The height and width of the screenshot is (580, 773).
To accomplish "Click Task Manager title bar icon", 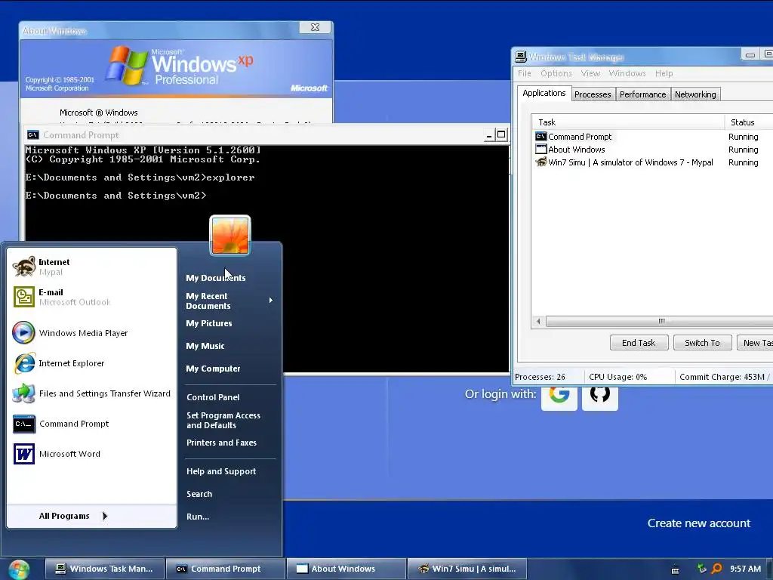I will click(x=521, y=57).
